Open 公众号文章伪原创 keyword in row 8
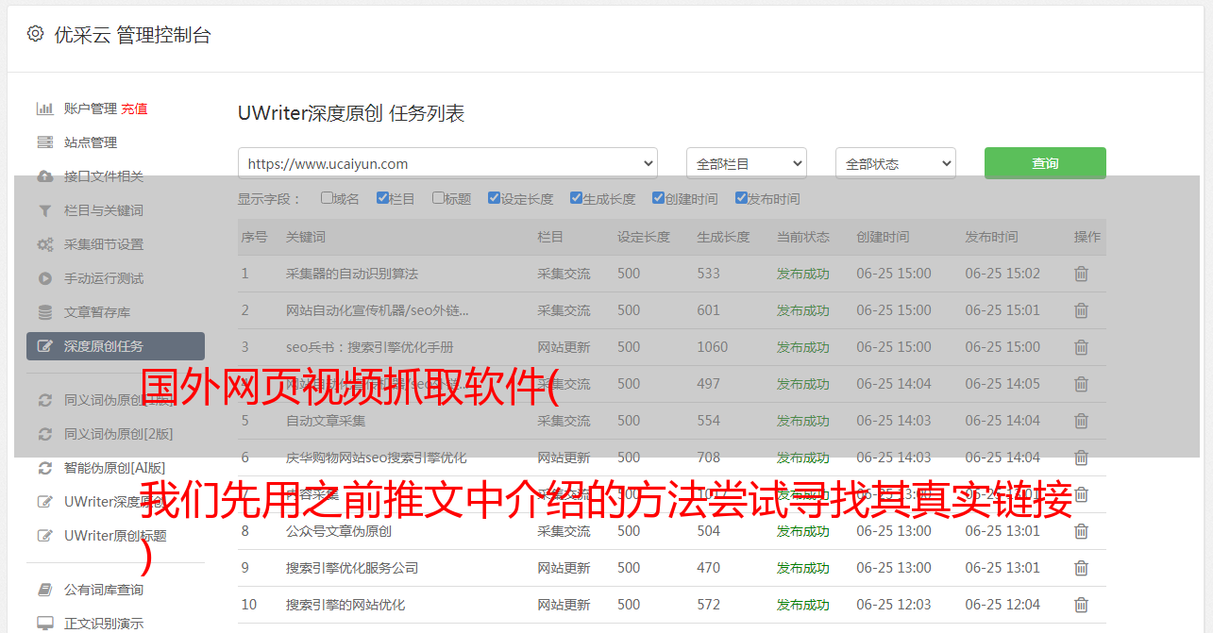The height and width of the screenshot is (633, 1213). click(338, 531)
